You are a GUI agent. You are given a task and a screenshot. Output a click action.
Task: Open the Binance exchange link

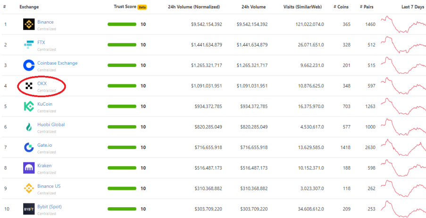click(45, 22)
